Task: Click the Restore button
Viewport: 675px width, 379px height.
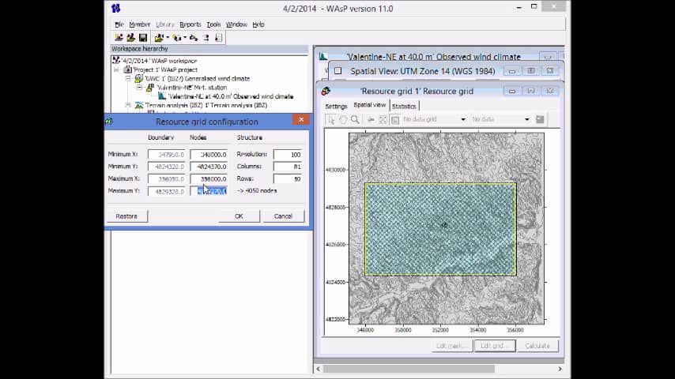Action: [x=126, y=216]
